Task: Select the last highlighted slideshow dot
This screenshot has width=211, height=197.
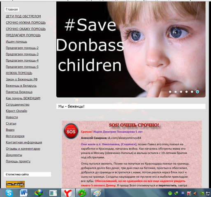Action: [x=197, y=92]
